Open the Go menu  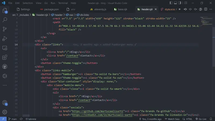[46, 3]
